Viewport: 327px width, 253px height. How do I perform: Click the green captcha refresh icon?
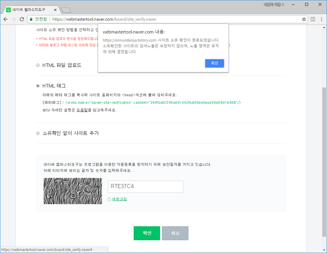tap(109, 199)
